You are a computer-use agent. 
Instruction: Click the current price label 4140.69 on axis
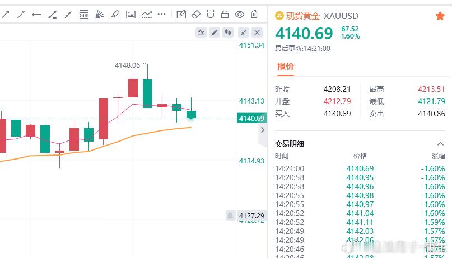pyautogui.click(x=251, y=118)
